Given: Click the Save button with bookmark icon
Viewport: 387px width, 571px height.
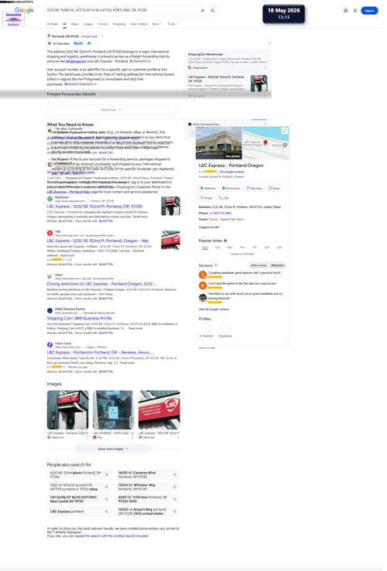Looking at the screenshot, I should pyautogui.click(x=274, y=188).
